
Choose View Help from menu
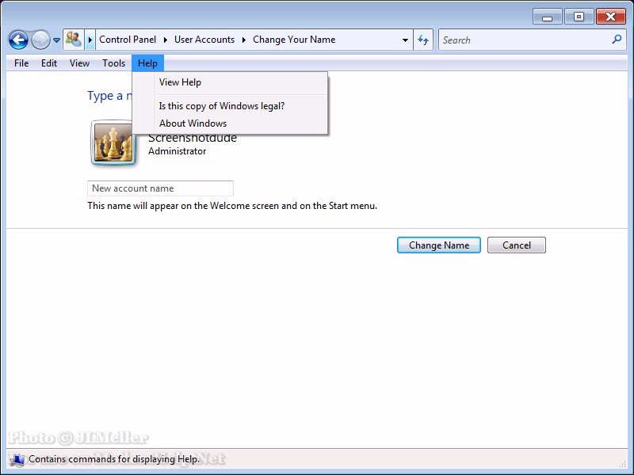point(230,82)
